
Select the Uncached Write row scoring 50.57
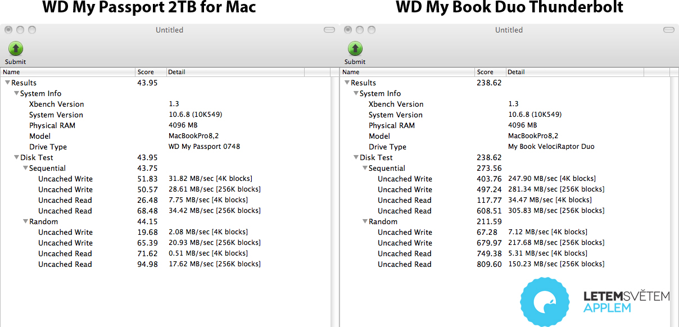(166, 189)
